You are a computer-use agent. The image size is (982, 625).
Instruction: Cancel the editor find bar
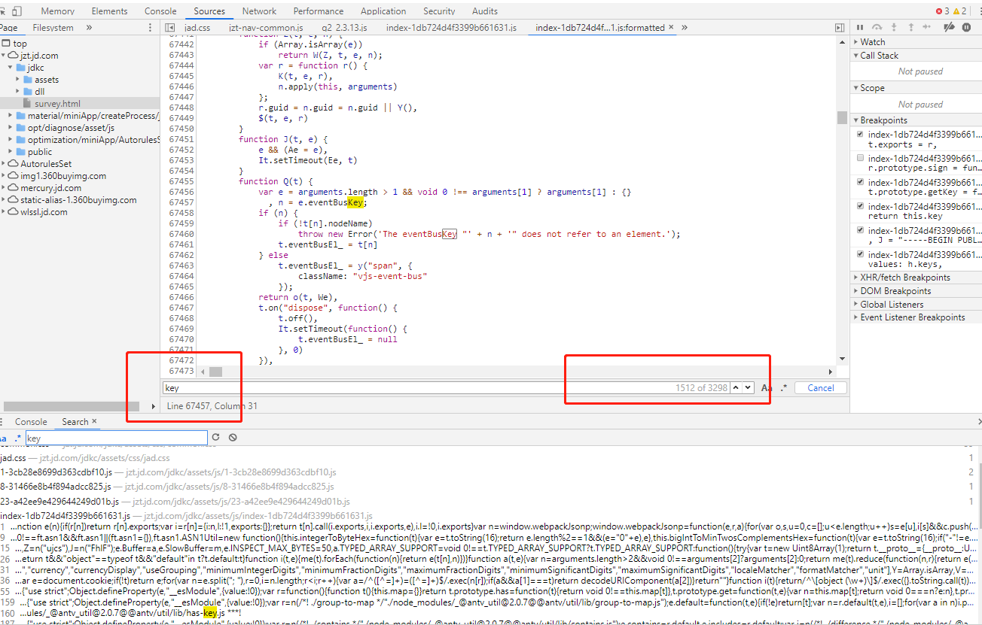(x=820, y=388)
